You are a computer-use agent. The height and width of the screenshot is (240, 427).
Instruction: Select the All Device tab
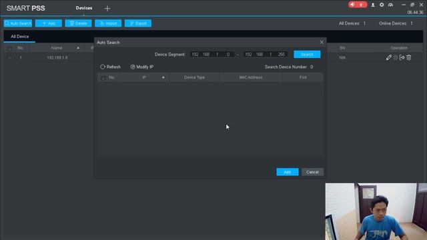point(19,37)
